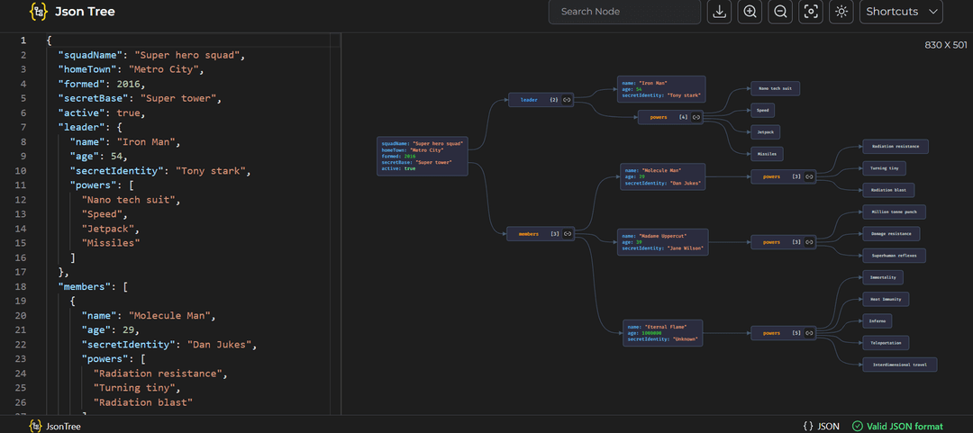Select the Speed node
The width and height of the screenshot is (973, 433).
[762, 111]
